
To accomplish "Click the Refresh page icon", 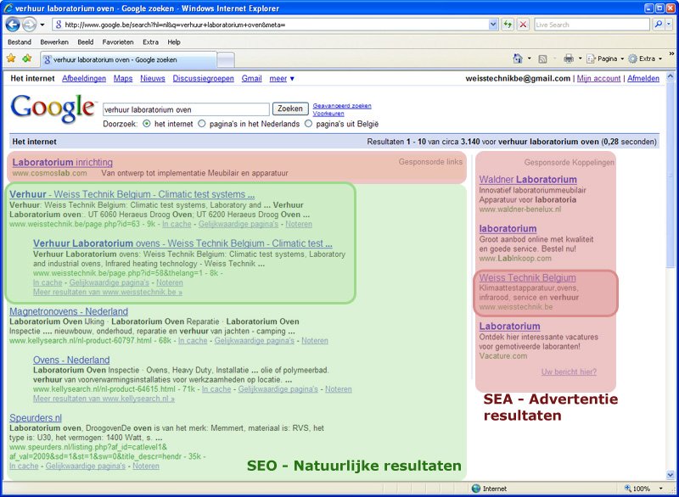I will (508, 25).
